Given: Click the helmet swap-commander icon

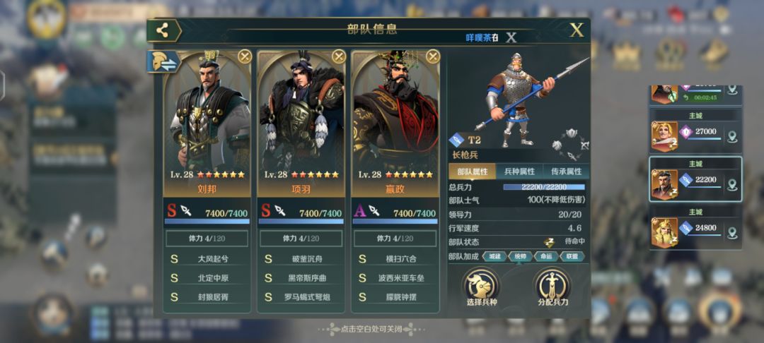Looking at the screenshot, I should [162, 62].
